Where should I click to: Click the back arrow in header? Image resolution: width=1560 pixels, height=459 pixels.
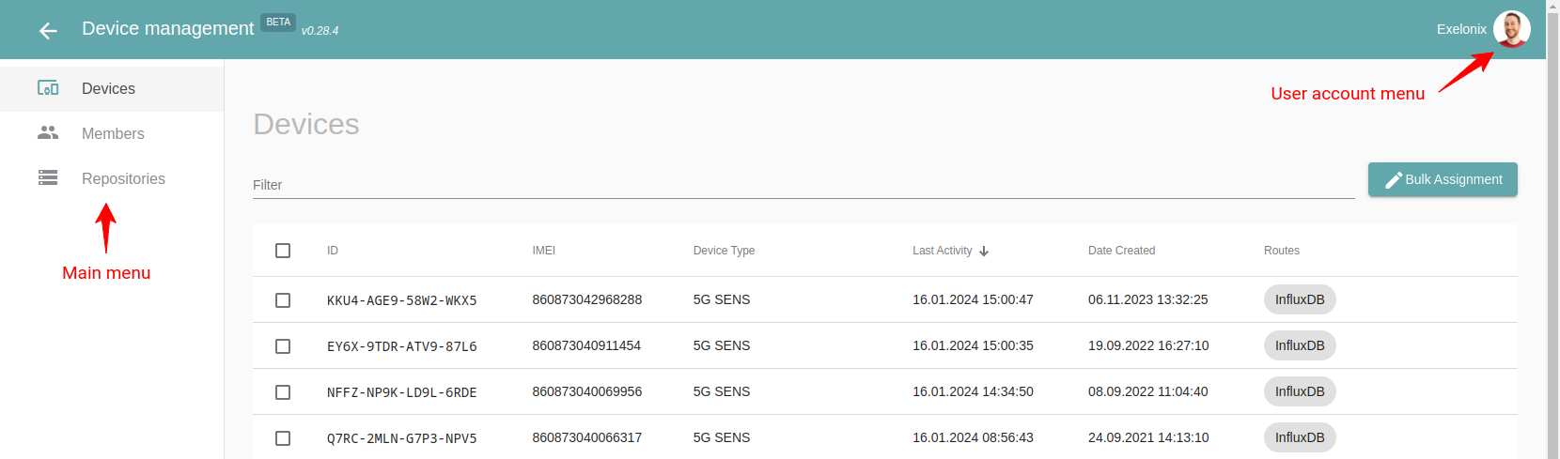click(x=48, y=31)
